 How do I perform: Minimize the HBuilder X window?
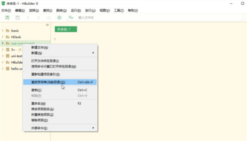coord(231,3)
